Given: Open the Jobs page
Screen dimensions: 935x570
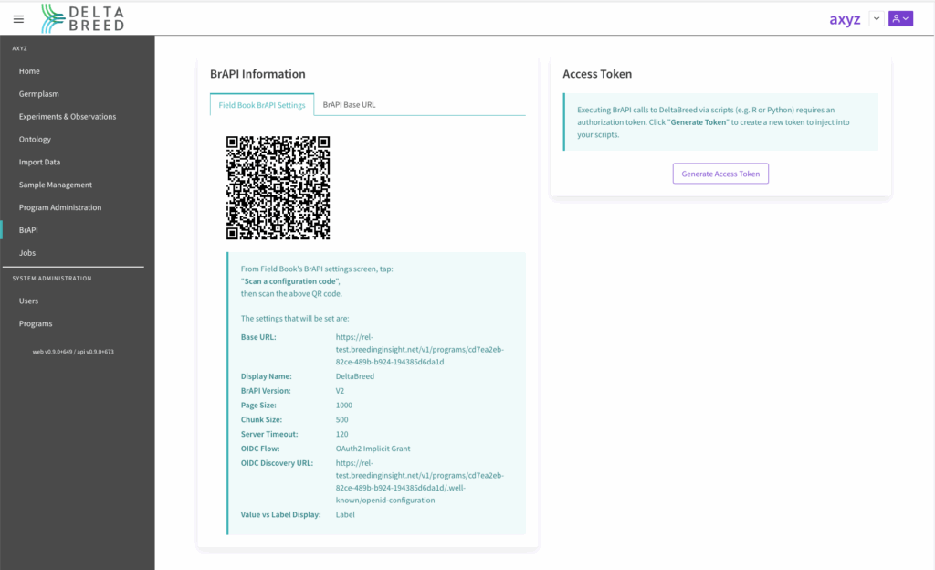Looking at the screenshot, I should point(27,253).
